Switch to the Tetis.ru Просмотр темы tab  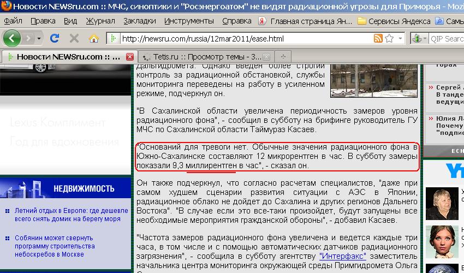click(x=206, y=57)
